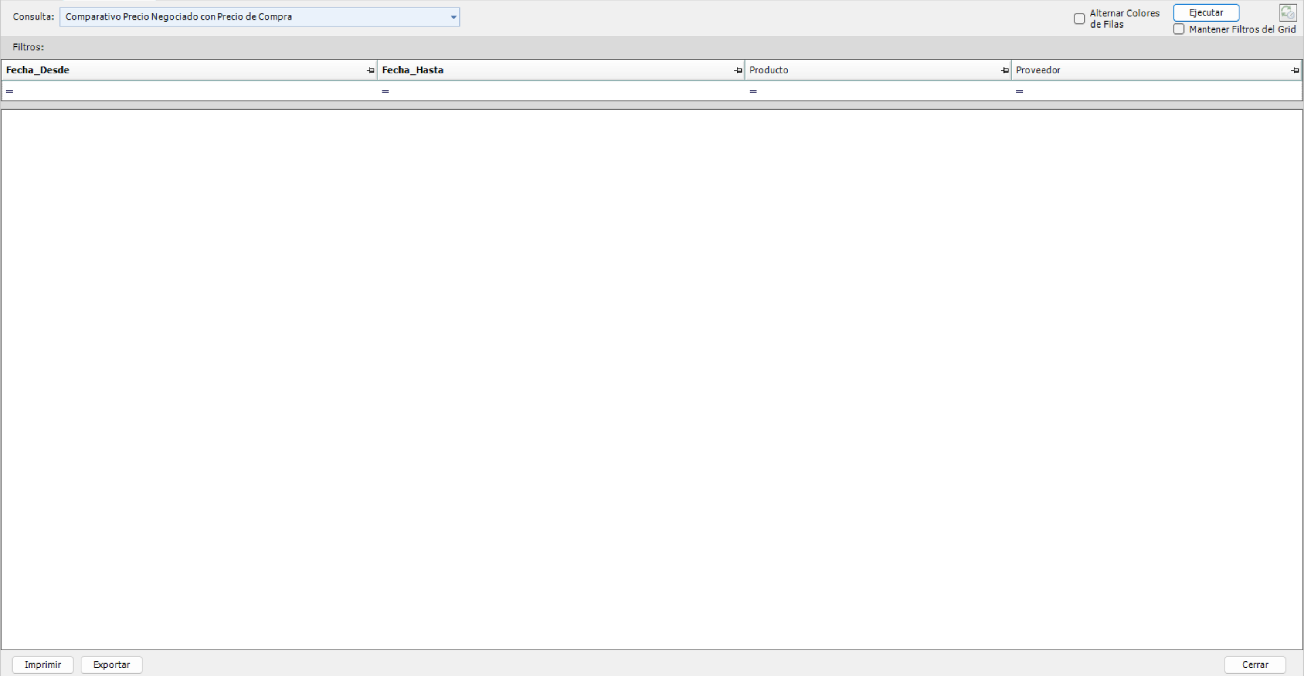The height and width of the screenshot is (676, 1304).
Task: Open the Consulta dropdown list
Action: tap(452, 17)
